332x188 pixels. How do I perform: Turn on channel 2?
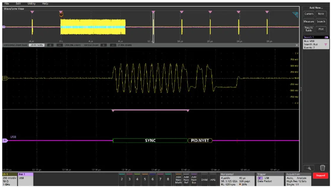122,179
